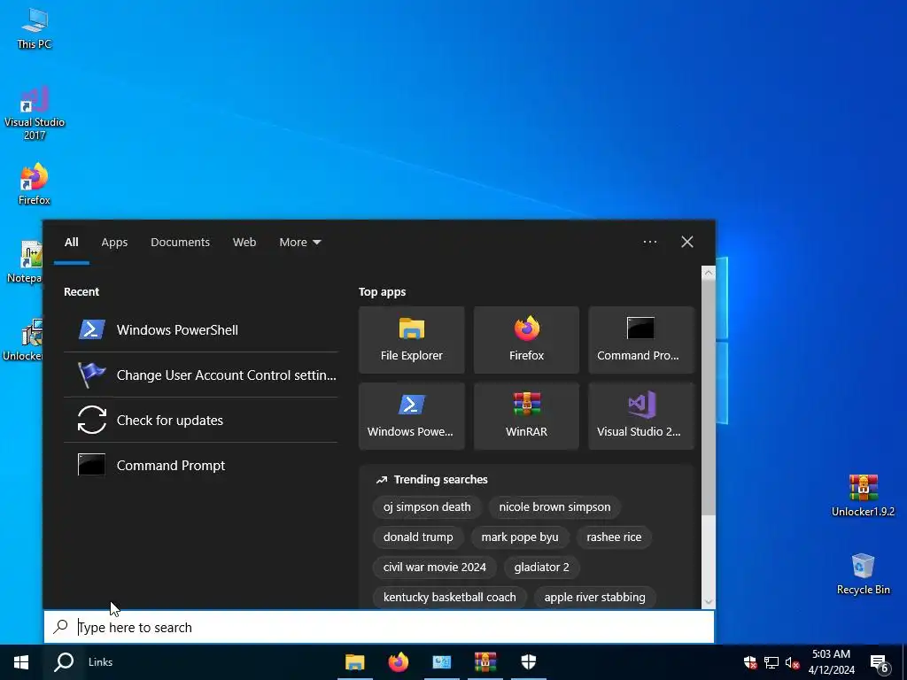Click the network tray icon

(771, 662)
